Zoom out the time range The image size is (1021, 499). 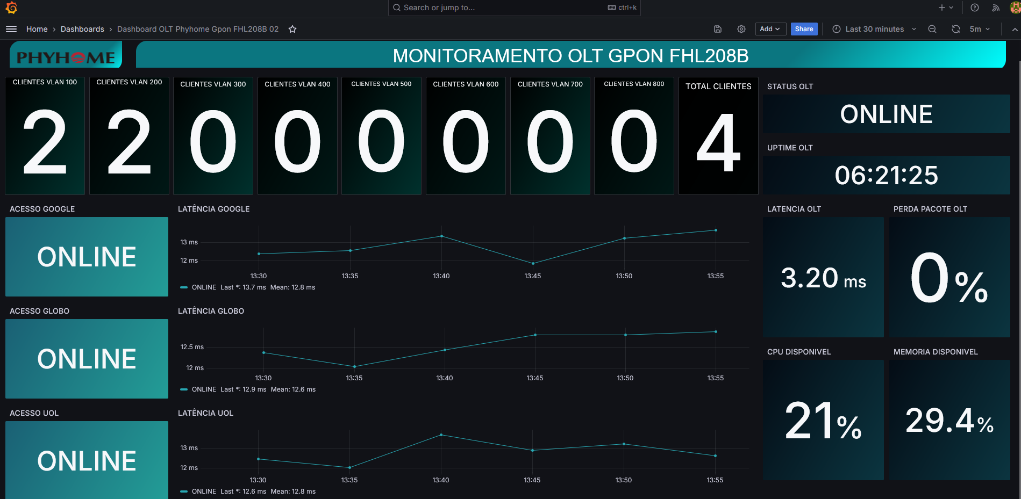(932, 29)
